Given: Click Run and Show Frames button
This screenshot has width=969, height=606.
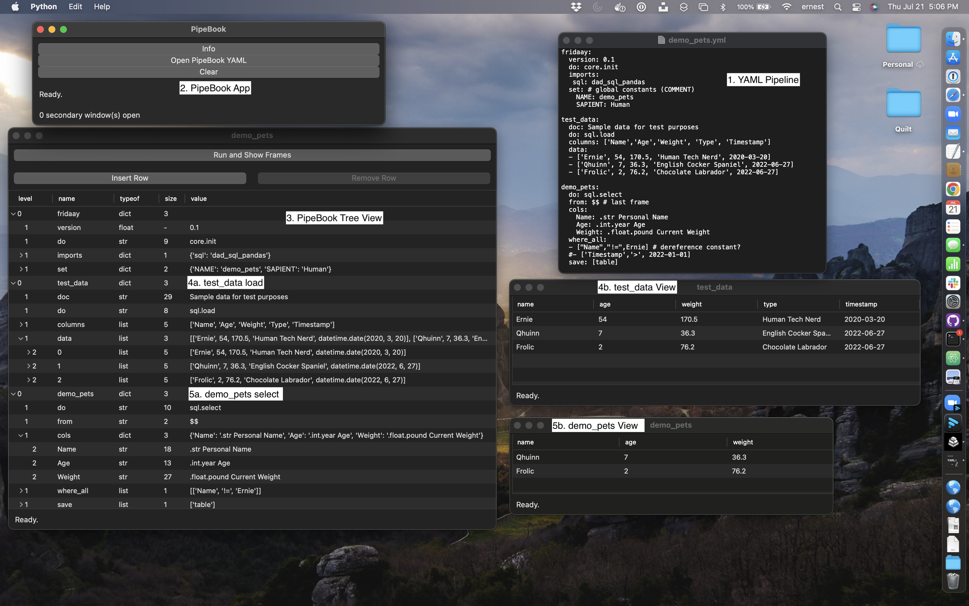Looking at the screenshot, I should pos(252,155).
